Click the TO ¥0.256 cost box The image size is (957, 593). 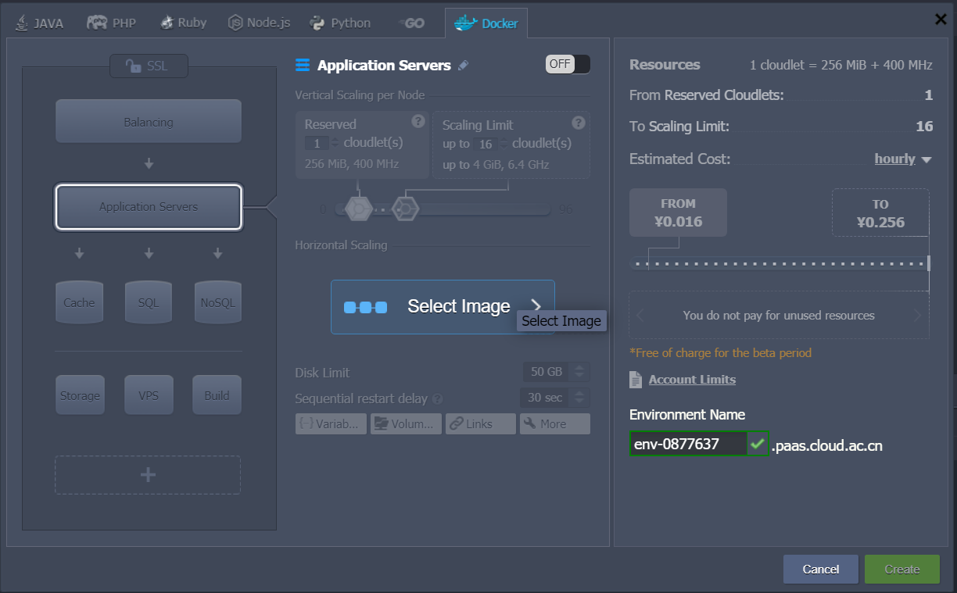880,213
